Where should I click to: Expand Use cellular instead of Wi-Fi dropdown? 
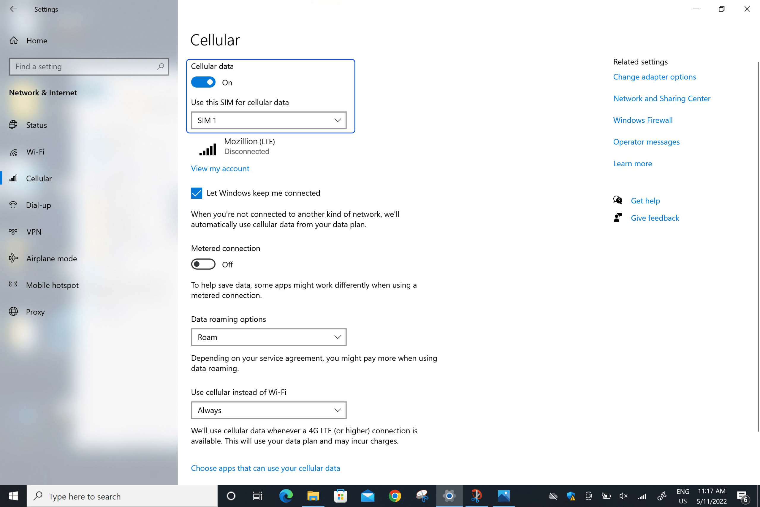tap(268, 410)
